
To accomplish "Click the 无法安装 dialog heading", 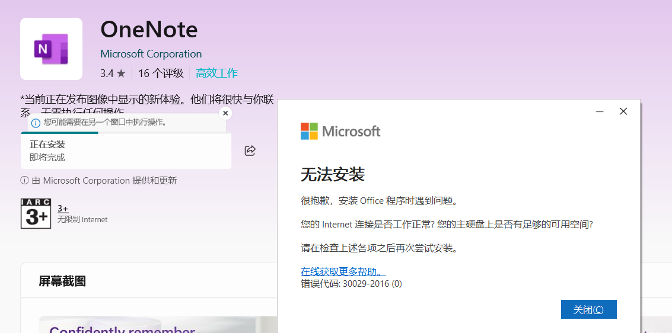I will 333,175.
